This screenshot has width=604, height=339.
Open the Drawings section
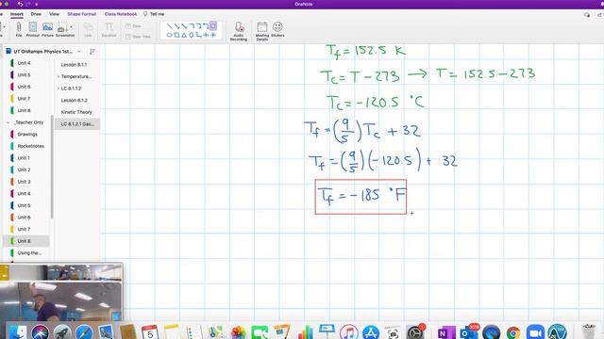(x=27, y=134)
